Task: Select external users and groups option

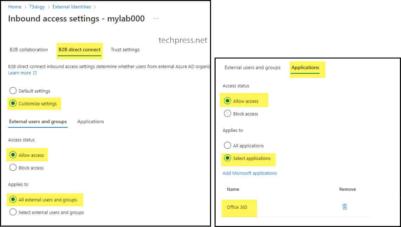Action: click(13, 212)
